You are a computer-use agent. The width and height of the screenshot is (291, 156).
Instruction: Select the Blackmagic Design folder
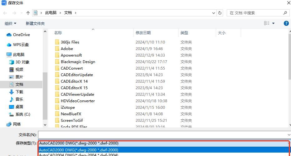(78, 62)
